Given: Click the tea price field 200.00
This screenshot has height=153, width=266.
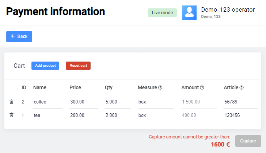Looking at the screenshot, I should coord(83,115).
